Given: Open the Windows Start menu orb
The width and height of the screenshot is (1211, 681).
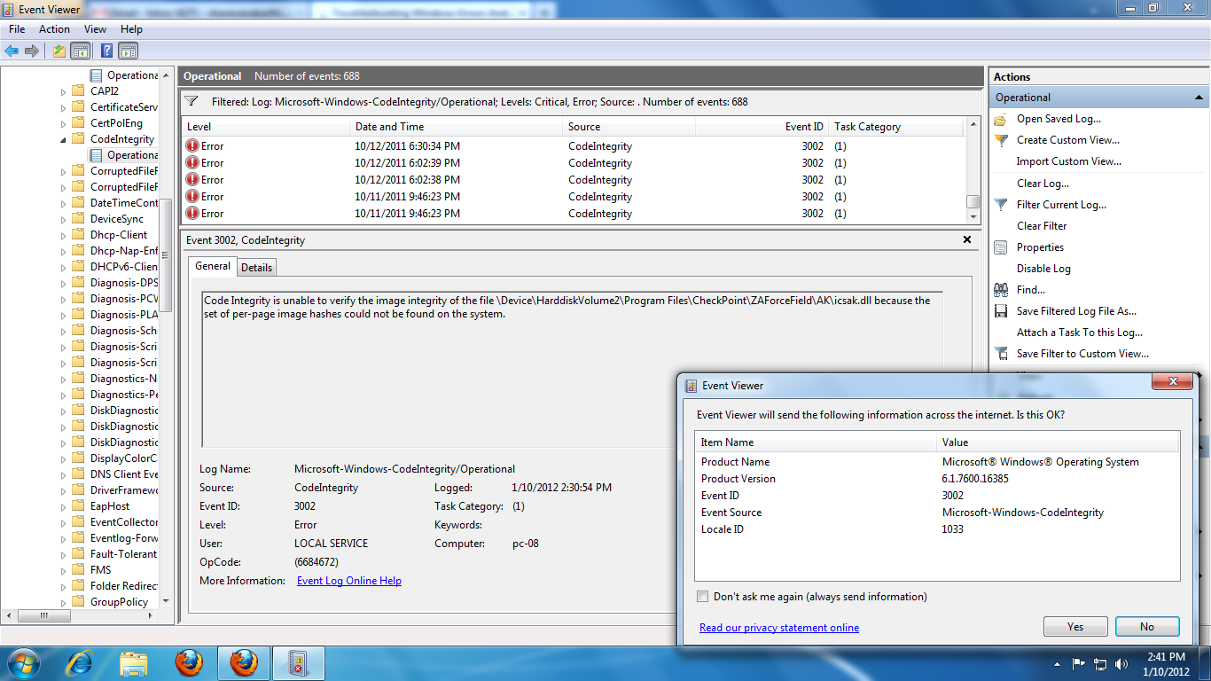Looking at the screenshot, I should coord(23,662).
